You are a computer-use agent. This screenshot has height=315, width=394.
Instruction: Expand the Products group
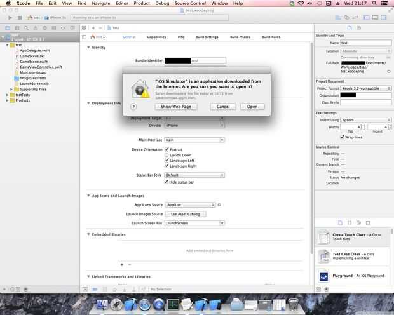coord(7,100)
